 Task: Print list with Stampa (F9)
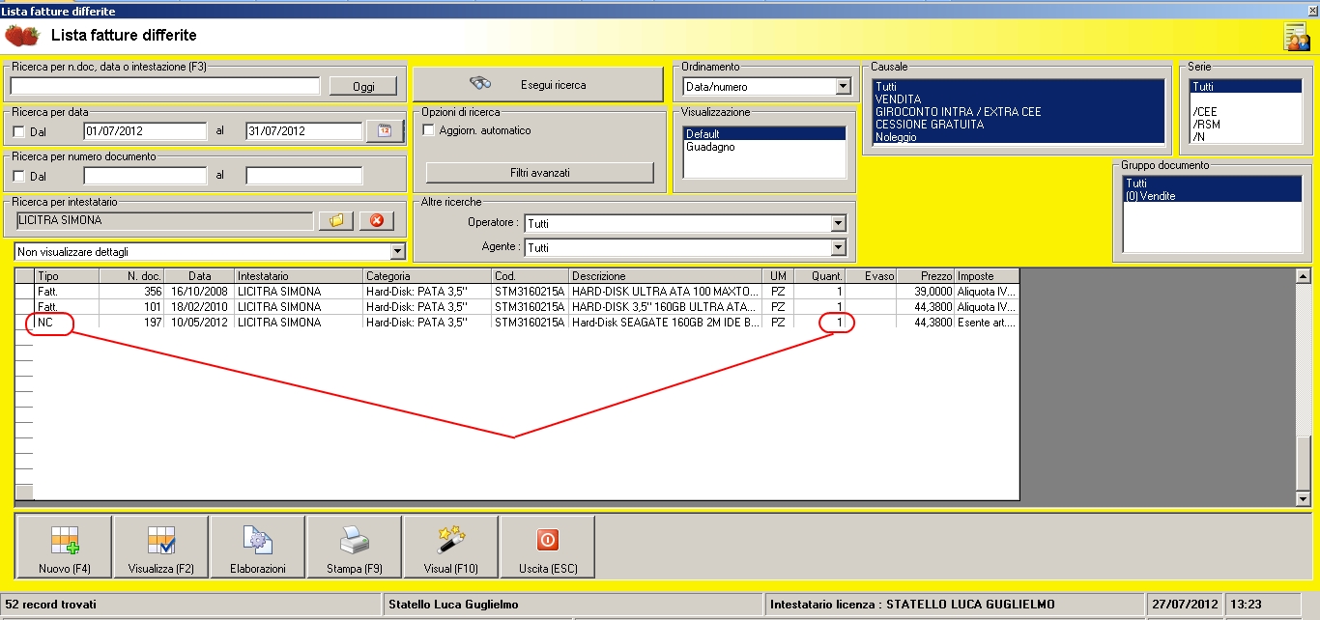pos(355,549)
